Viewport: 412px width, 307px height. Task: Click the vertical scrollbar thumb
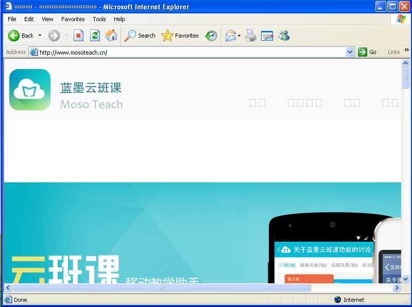coord(405,78)
